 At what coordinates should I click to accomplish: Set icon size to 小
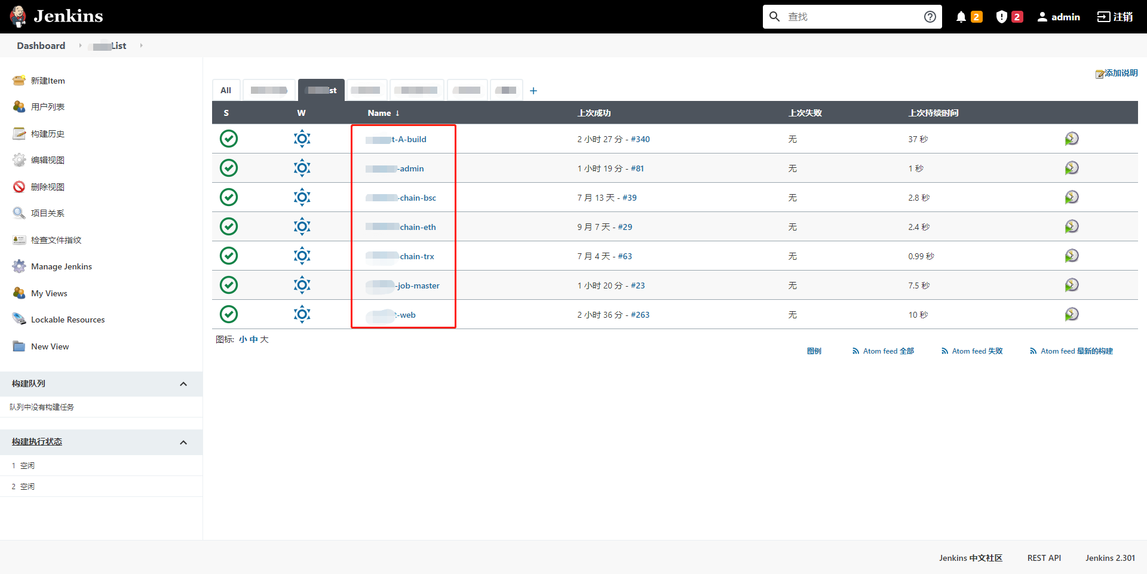point(243,339)
